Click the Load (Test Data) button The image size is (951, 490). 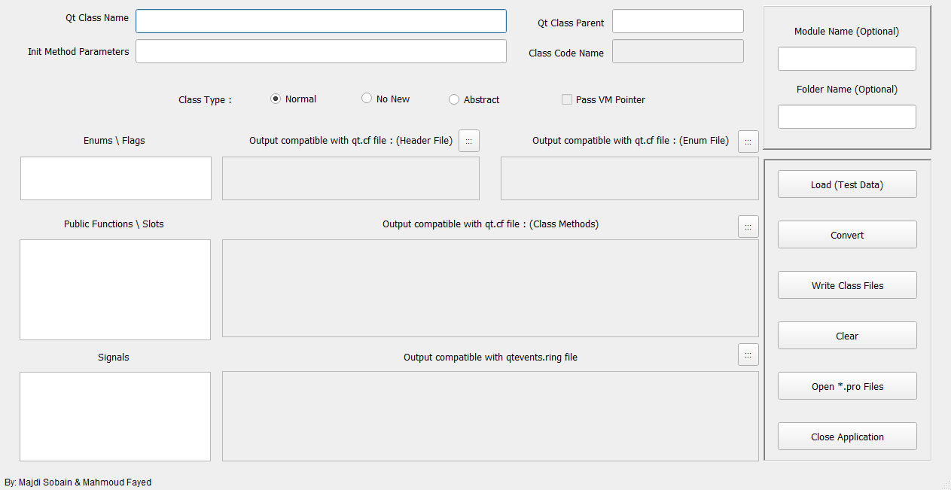(x=846, y=184)
